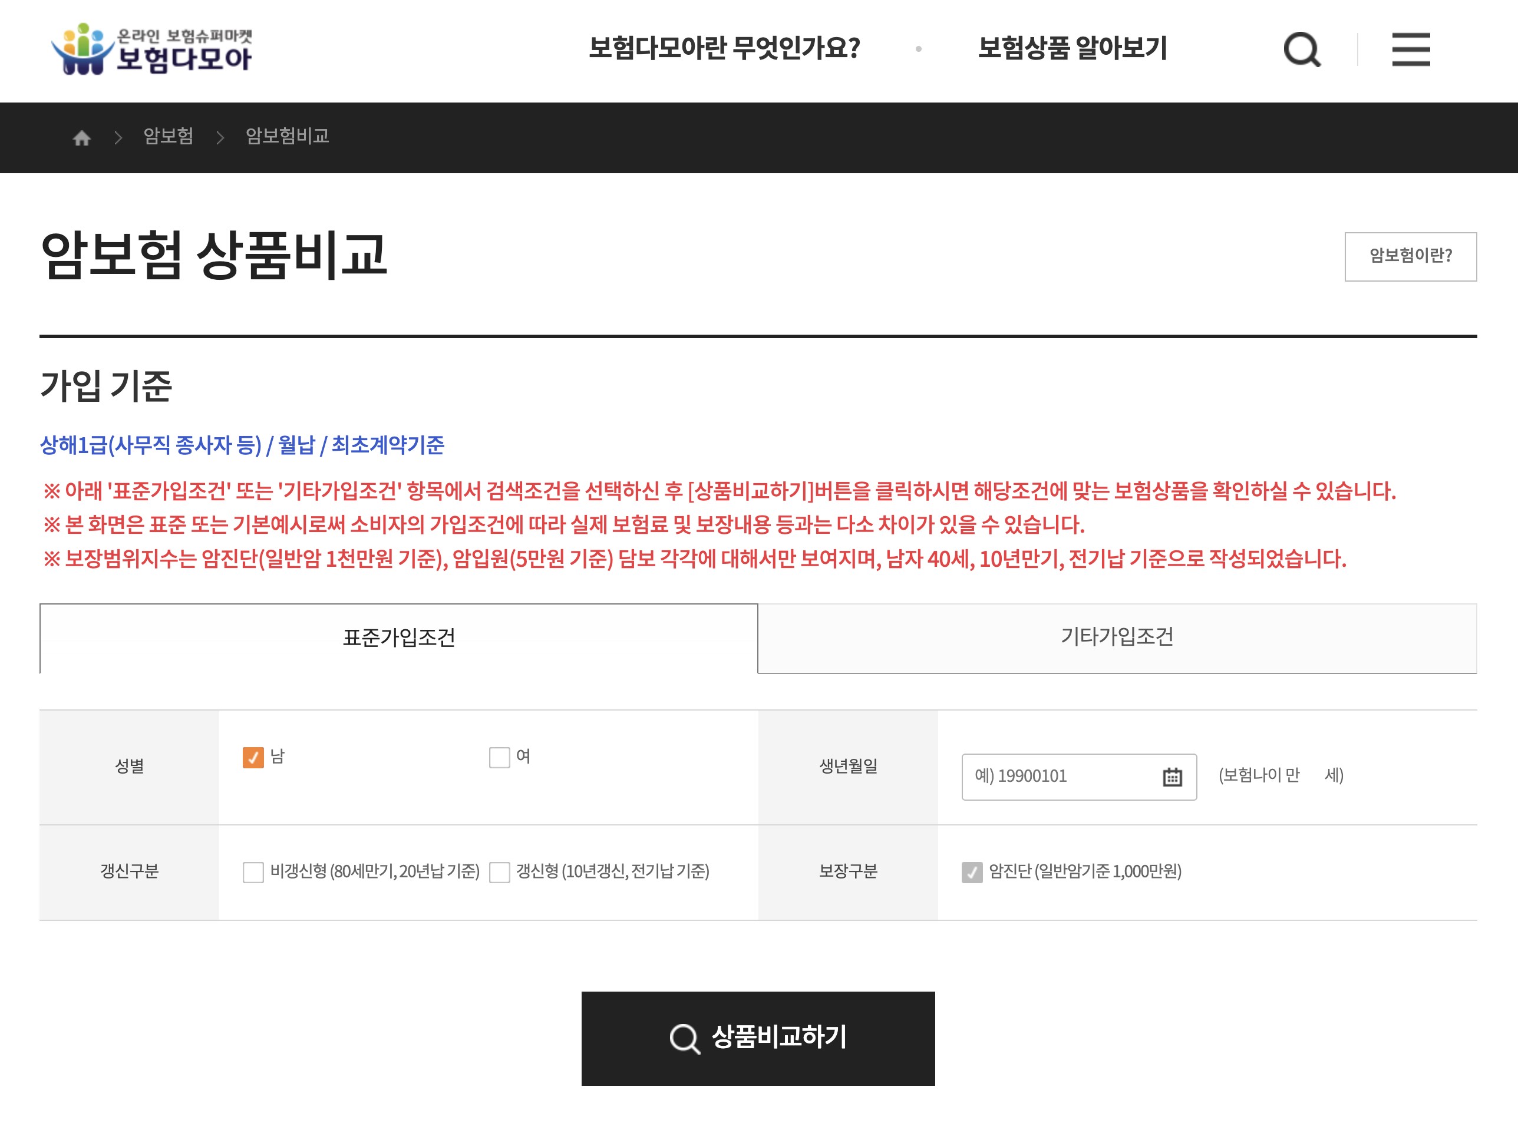Viewport: 1518px width, 1123px height.
Task: Click 암보험 breadcrumb link
Action: click(x=168, y=137)
